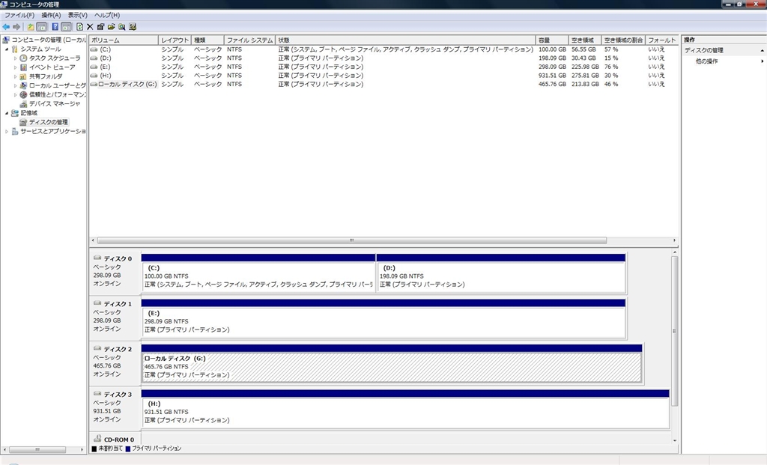Click the blue Help question mark icon

pyautogui.click(x=55, y=27)
